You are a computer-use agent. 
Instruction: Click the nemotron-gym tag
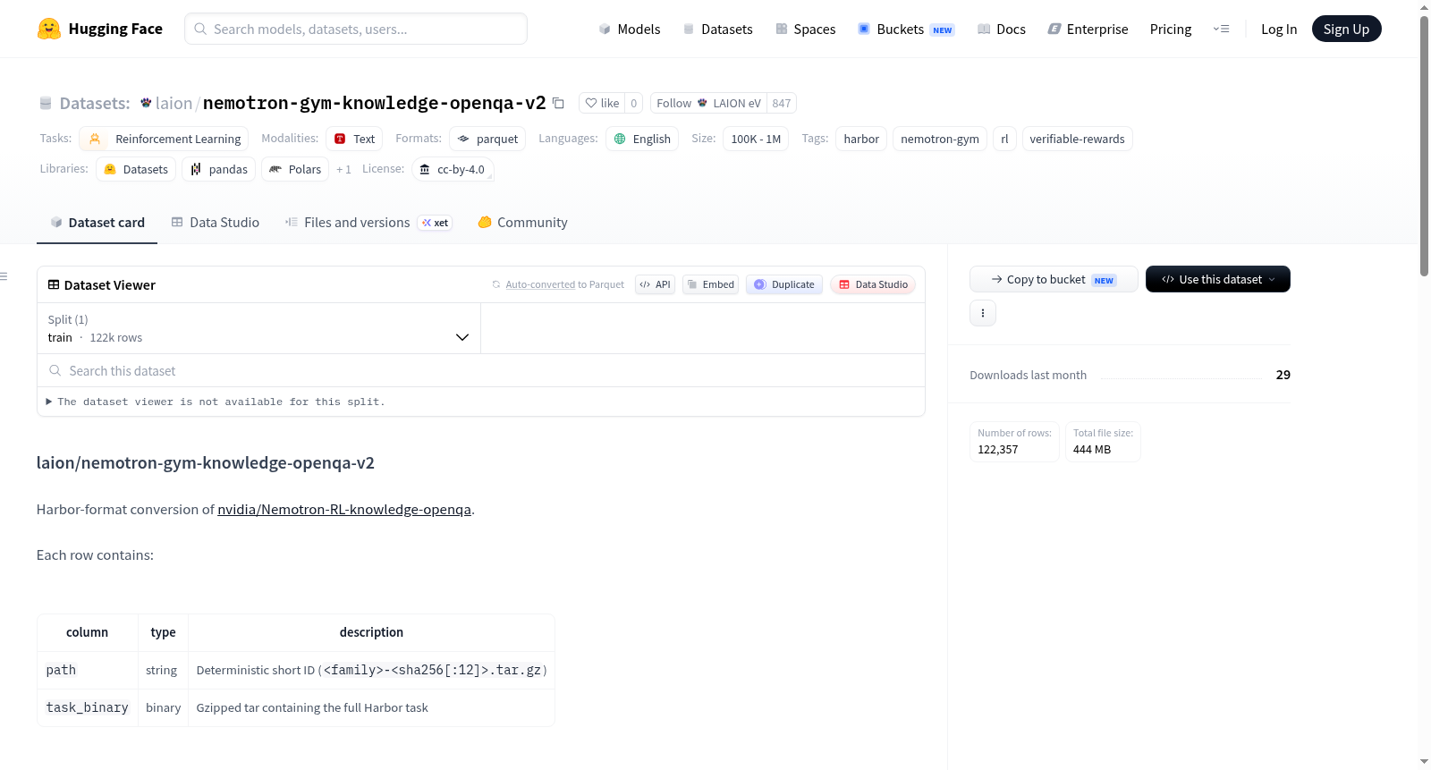[940, 139]
